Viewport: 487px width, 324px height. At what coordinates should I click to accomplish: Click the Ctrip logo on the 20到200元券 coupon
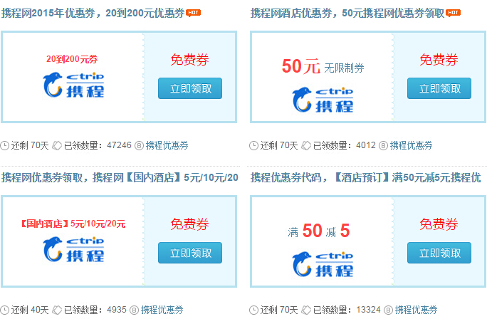pos(73,85)
